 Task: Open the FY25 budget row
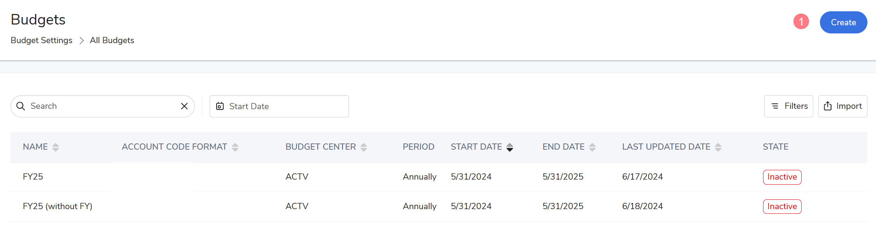[x=439, y=177]
